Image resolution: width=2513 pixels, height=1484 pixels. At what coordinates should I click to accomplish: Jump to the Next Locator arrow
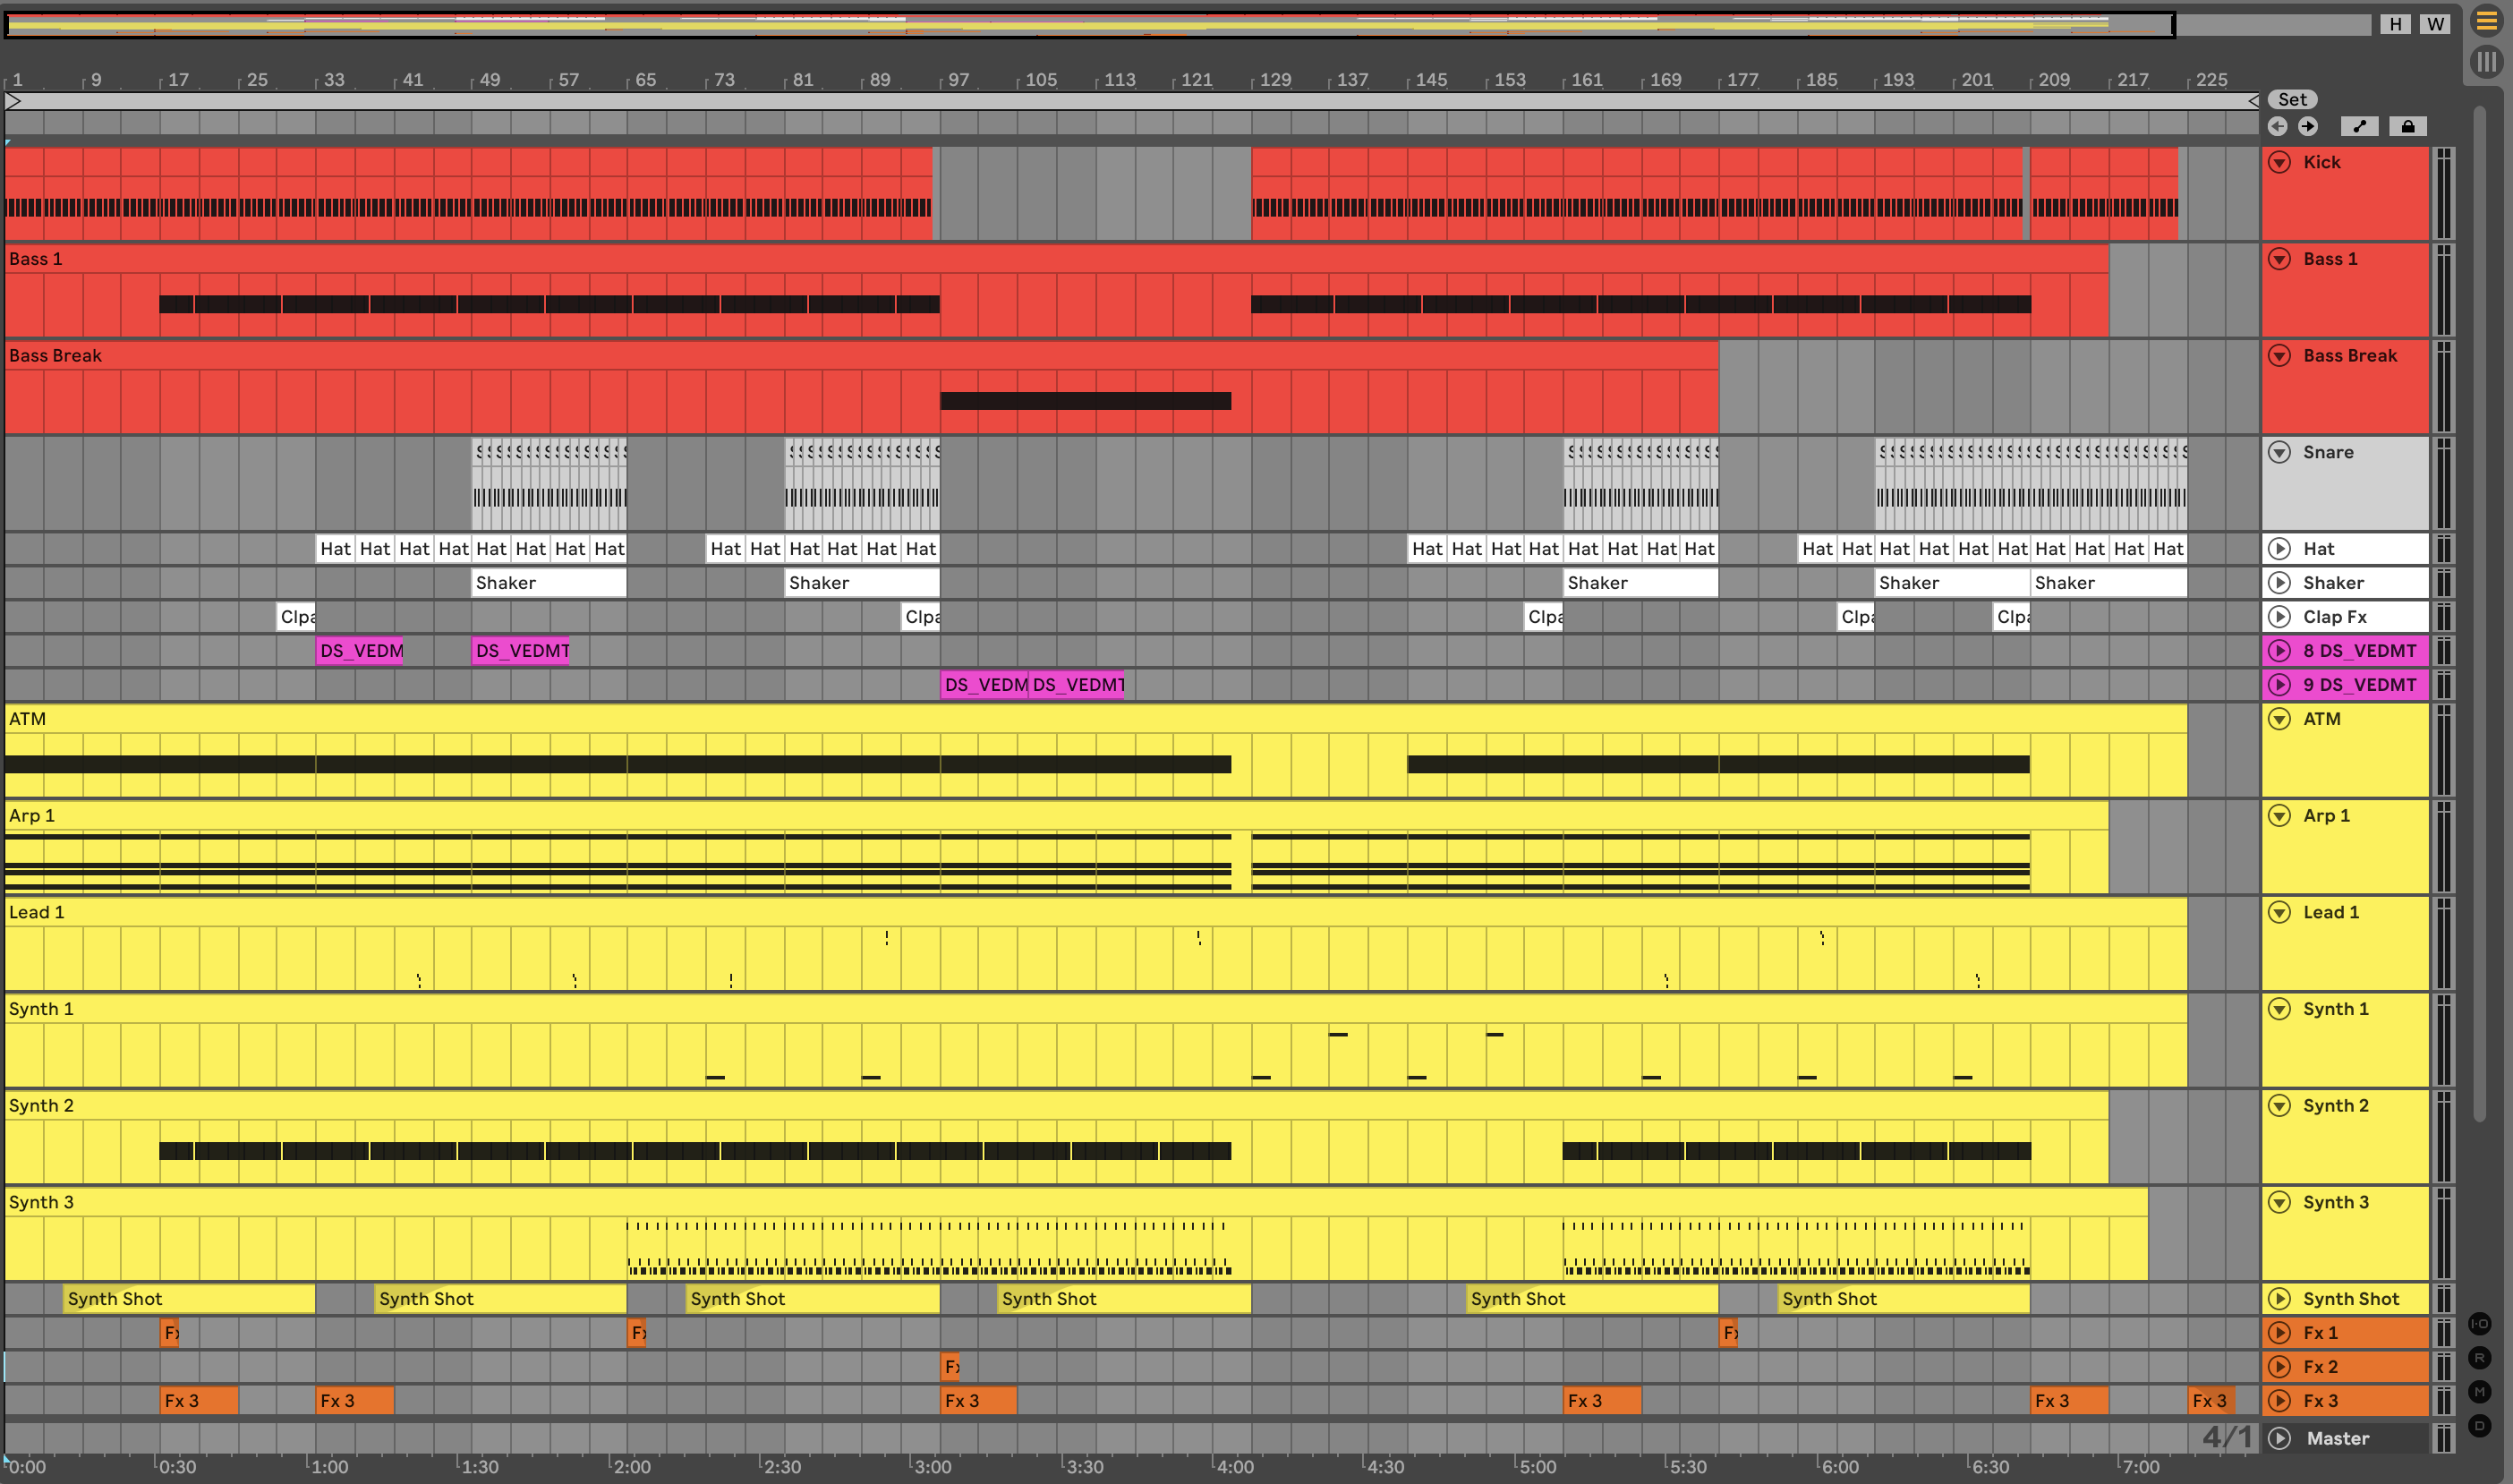[x=2307, y=126]
